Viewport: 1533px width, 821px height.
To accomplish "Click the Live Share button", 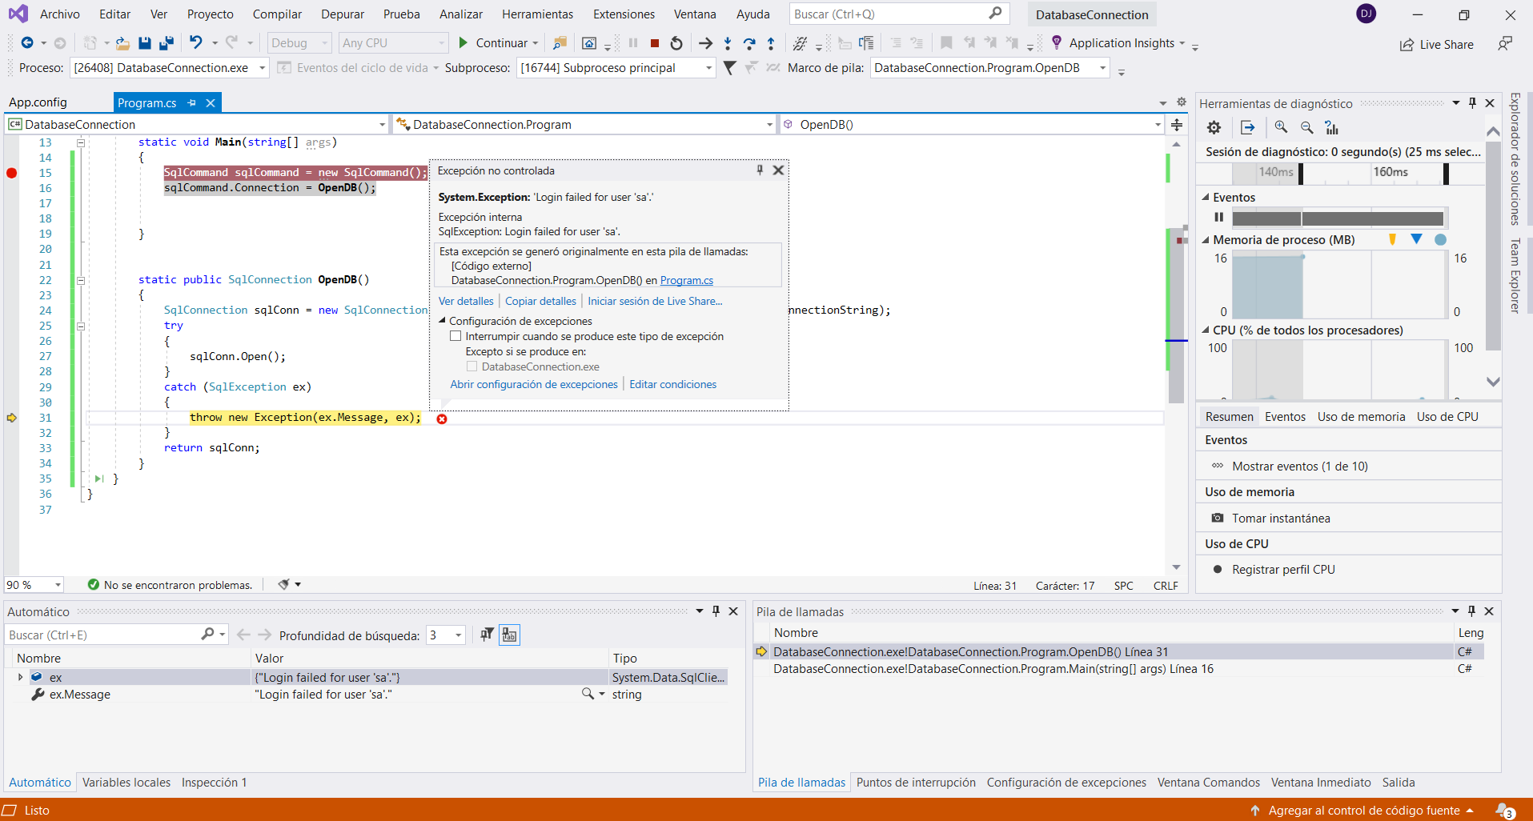I will tap(1437, 45).
